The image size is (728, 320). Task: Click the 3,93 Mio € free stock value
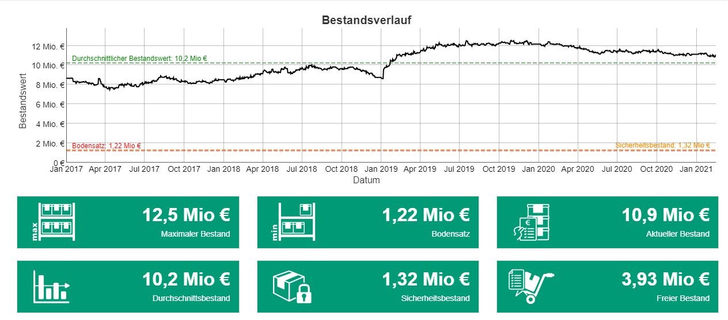click(x=665, y=279)
